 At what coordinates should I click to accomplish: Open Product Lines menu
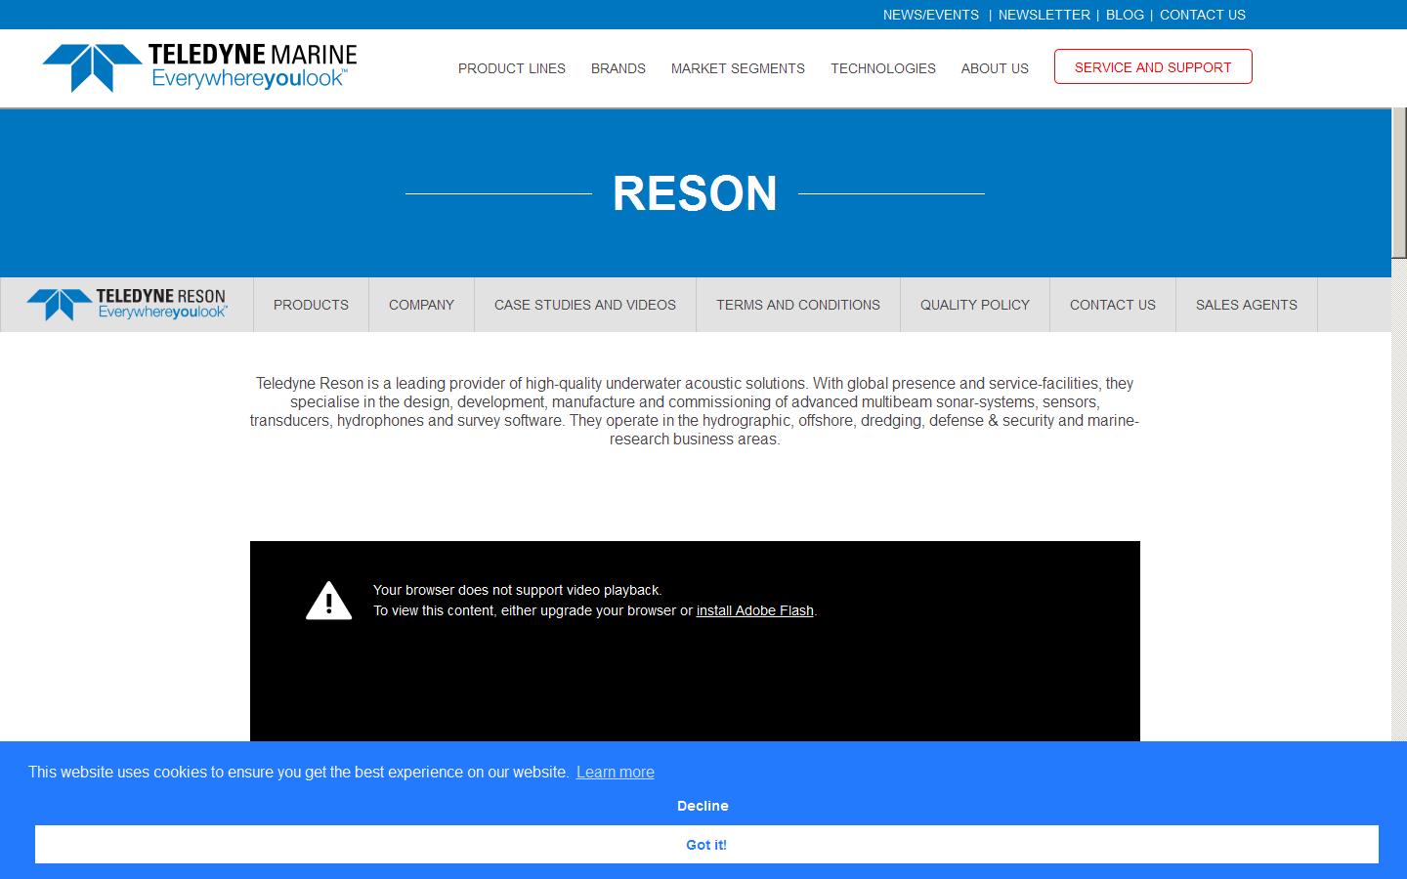click(x=512, y=68)
